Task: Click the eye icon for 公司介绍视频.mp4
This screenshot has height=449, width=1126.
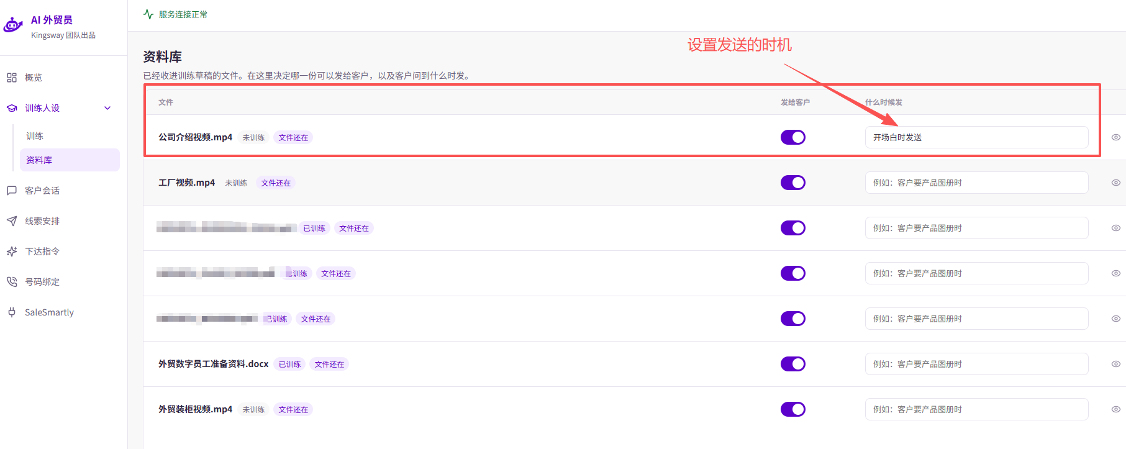Action: (1115, 137)
